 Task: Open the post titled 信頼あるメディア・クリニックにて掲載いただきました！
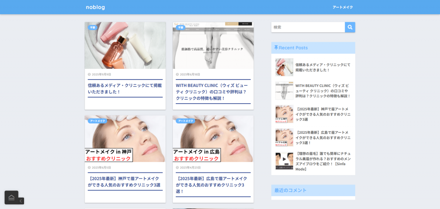coord(125,89)
